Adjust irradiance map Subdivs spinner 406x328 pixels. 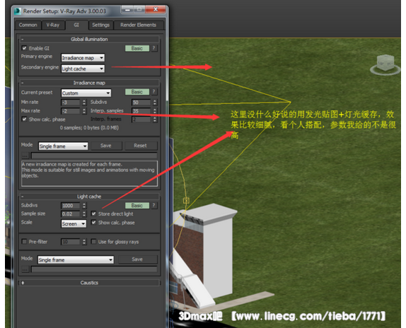(x=155, y=102)
